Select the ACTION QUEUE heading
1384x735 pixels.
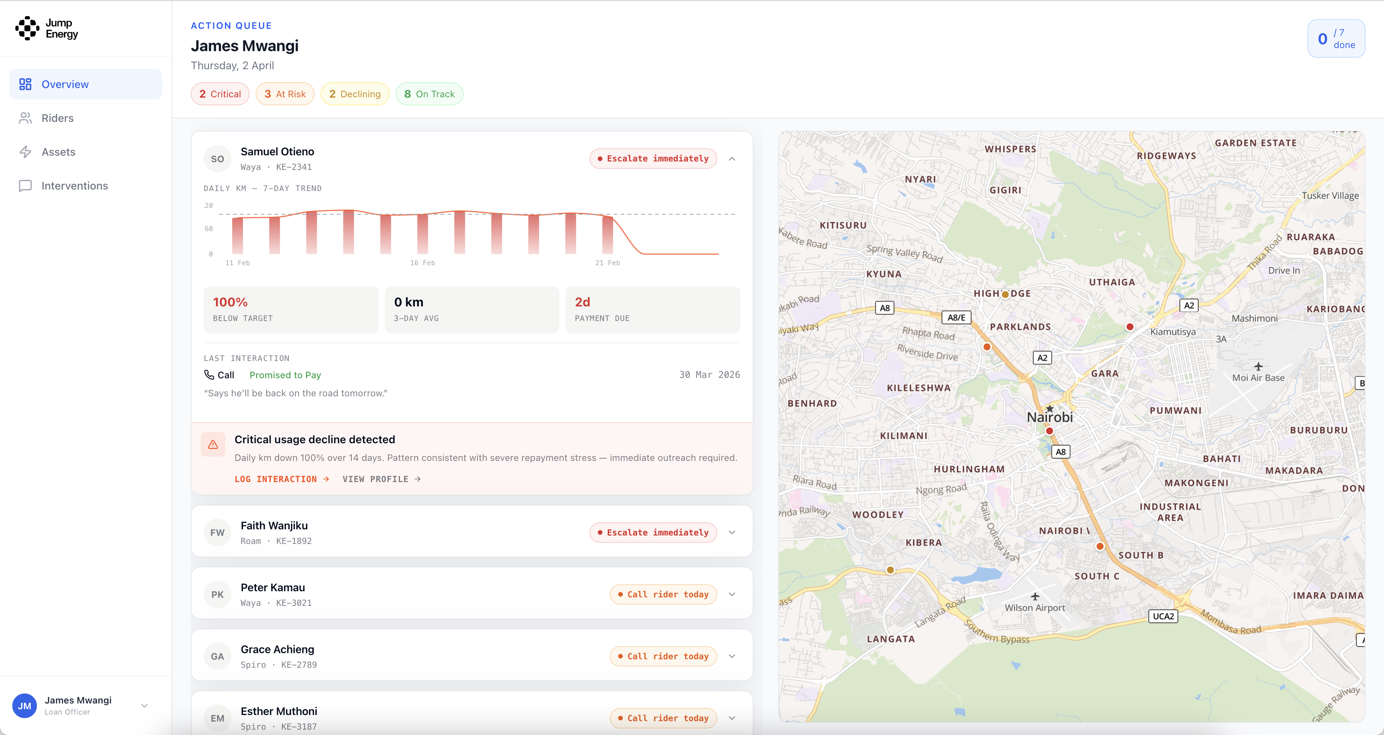(231, 25)
